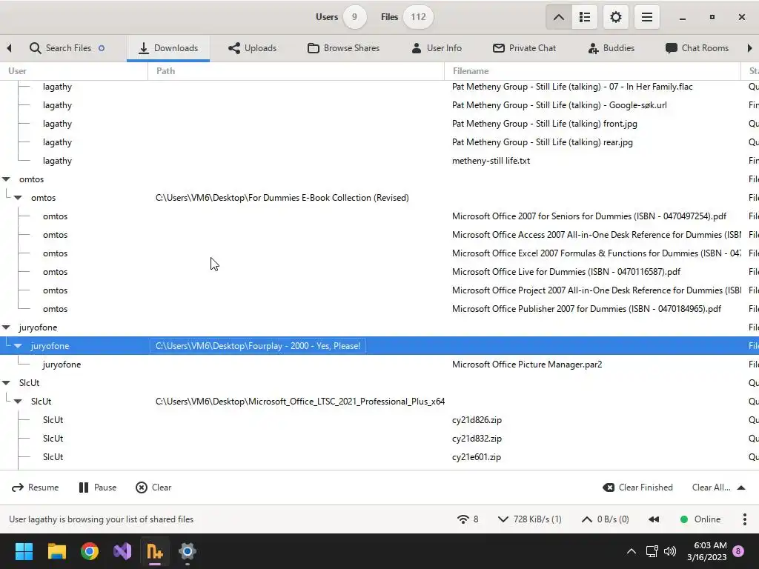Select the Google-søk.url file row
The image size is (759, 569).
[379, 105]
